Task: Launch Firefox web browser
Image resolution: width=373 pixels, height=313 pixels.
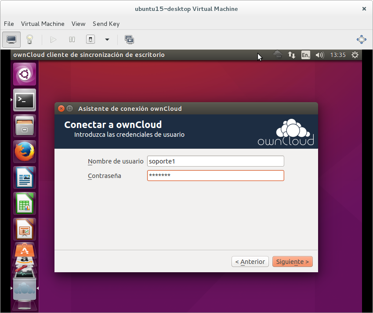Action: tap(25, 152)
